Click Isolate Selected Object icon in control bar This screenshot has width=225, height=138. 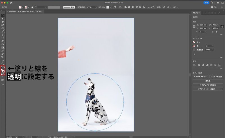tap(164, 7)
